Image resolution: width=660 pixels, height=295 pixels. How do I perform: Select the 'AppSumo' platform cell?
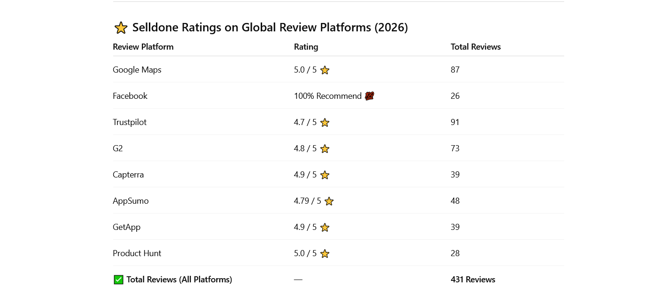click(131, 201)
